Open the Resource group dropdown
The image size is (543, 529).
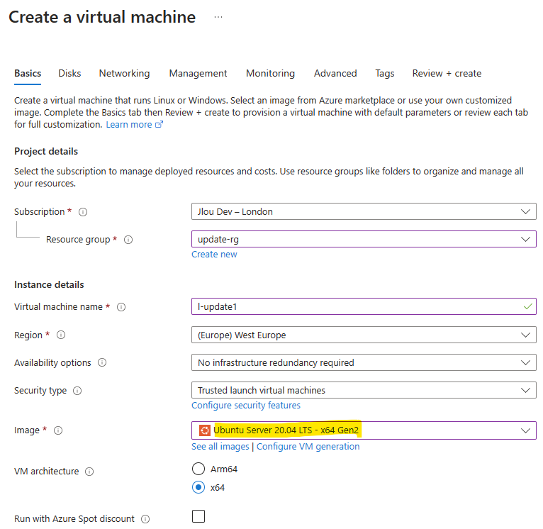tap(364, 239)
